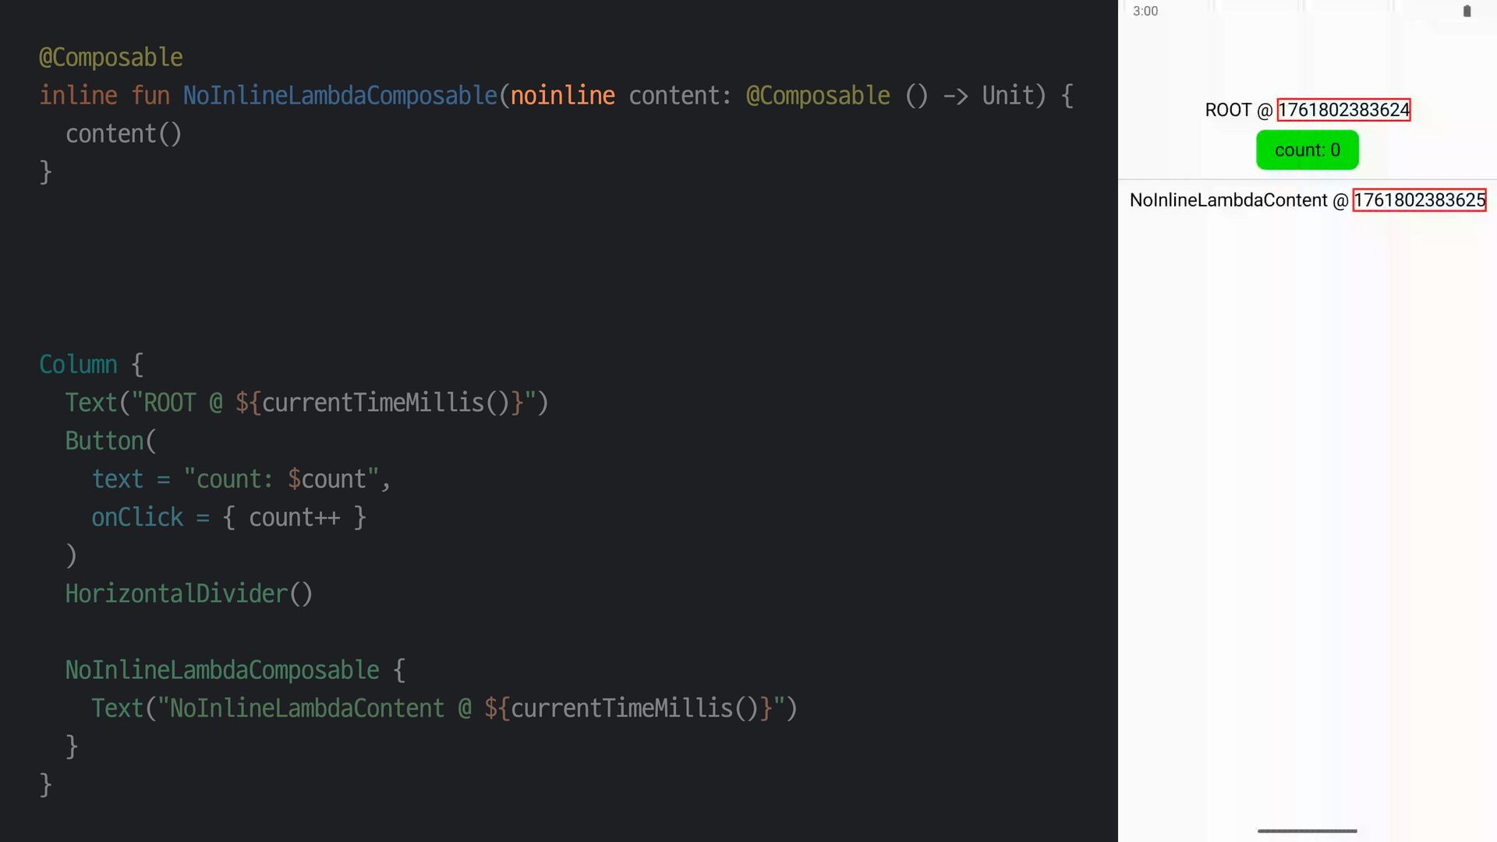The width and height of the screenshot is (1497, 842).
Task: Click the Column keyword in the code
Action: point(78,364)
